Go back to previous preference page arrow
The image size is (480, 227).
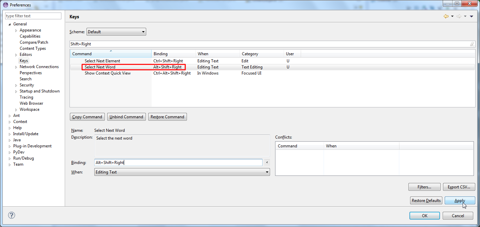pos(446,16)
